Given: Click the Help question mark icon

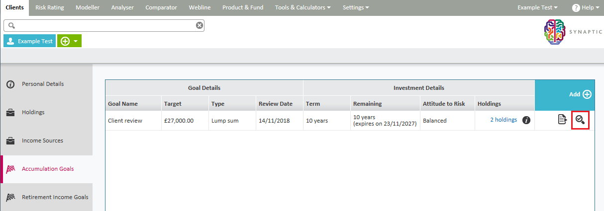Looking at the screenshot, I should coord(576,8).
